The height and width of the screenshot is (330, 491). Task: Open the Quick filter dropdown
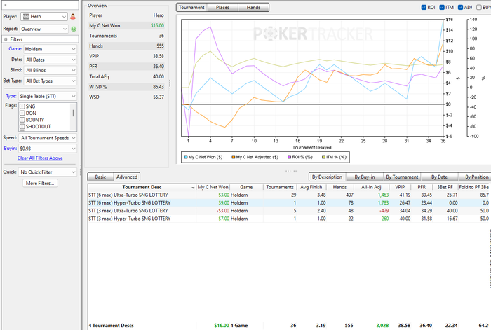pyautogui.click(x=48, y=172)
